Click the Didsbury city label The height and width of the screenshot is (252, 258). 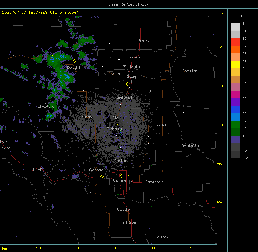115,129
